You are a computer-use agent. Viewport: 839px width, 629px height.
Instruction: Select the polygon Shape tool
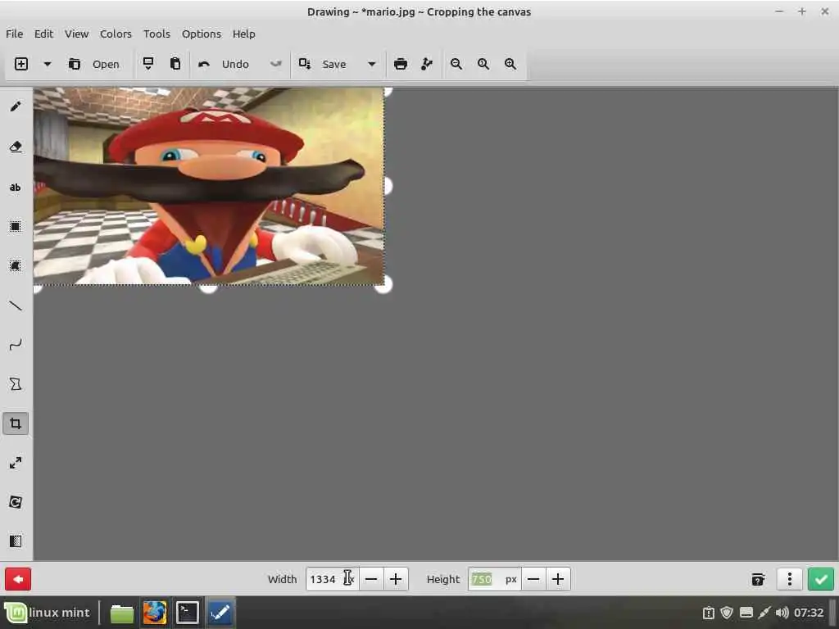pyautogui.click(x=16, y=384)
